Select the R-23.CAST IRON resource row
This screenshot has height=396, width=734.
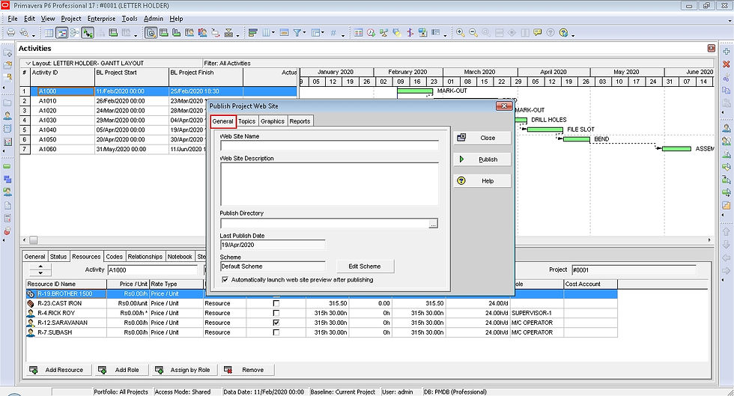322,303
